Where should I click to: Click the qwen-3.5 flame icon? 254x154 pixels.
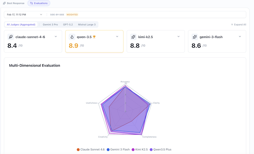[x=72, y=37]
